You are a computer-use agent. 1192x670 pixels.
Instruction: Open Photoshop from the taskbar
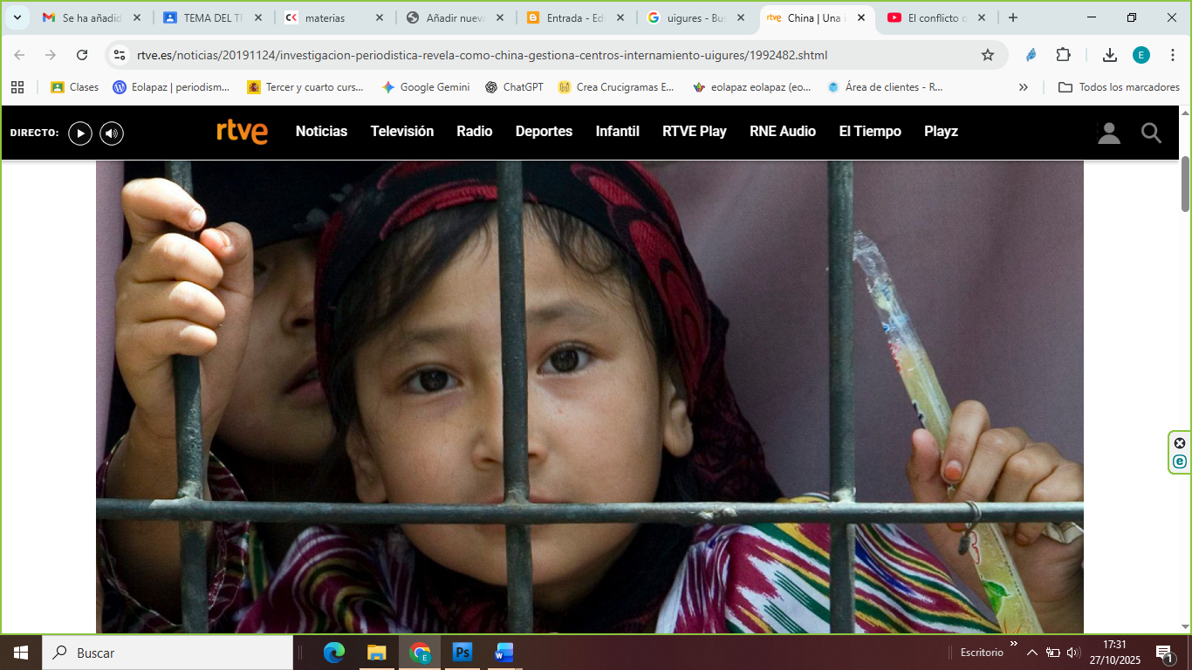[x=462, y=653]
